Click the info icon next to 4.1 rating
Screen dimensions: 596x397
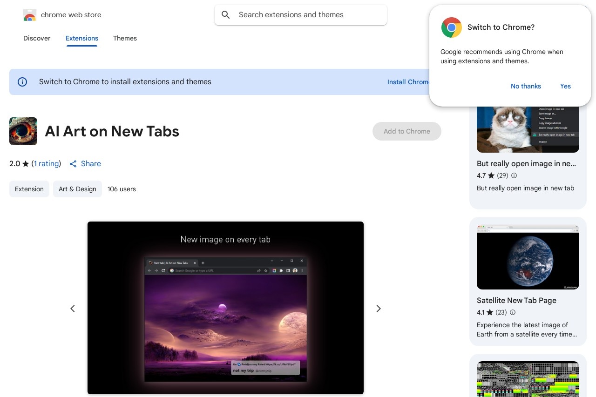point(513,312)
